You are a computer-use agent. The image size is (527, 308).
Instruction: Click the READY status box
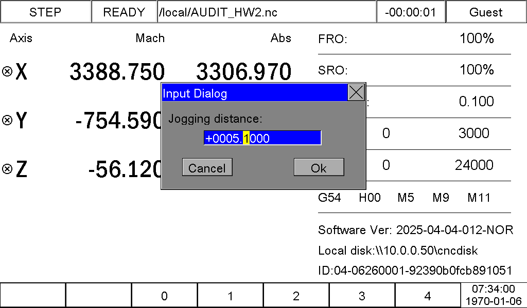tap(124, 12)
